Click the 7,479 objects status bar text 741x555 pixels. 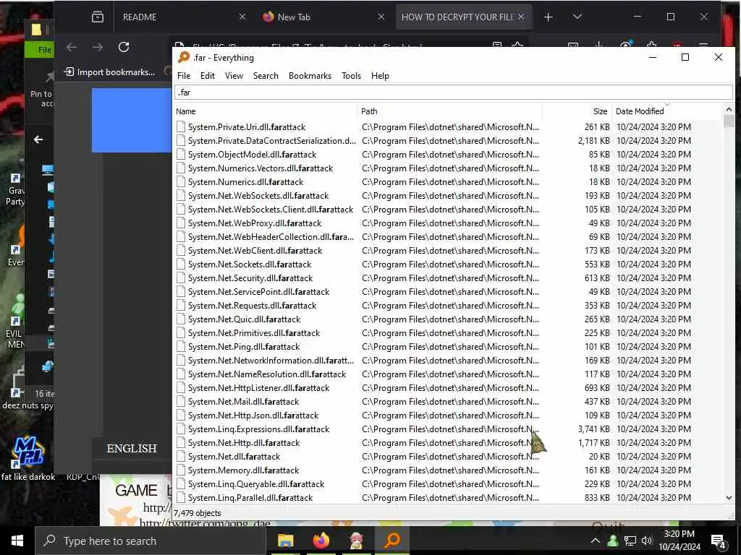click(x=198, y=513)
